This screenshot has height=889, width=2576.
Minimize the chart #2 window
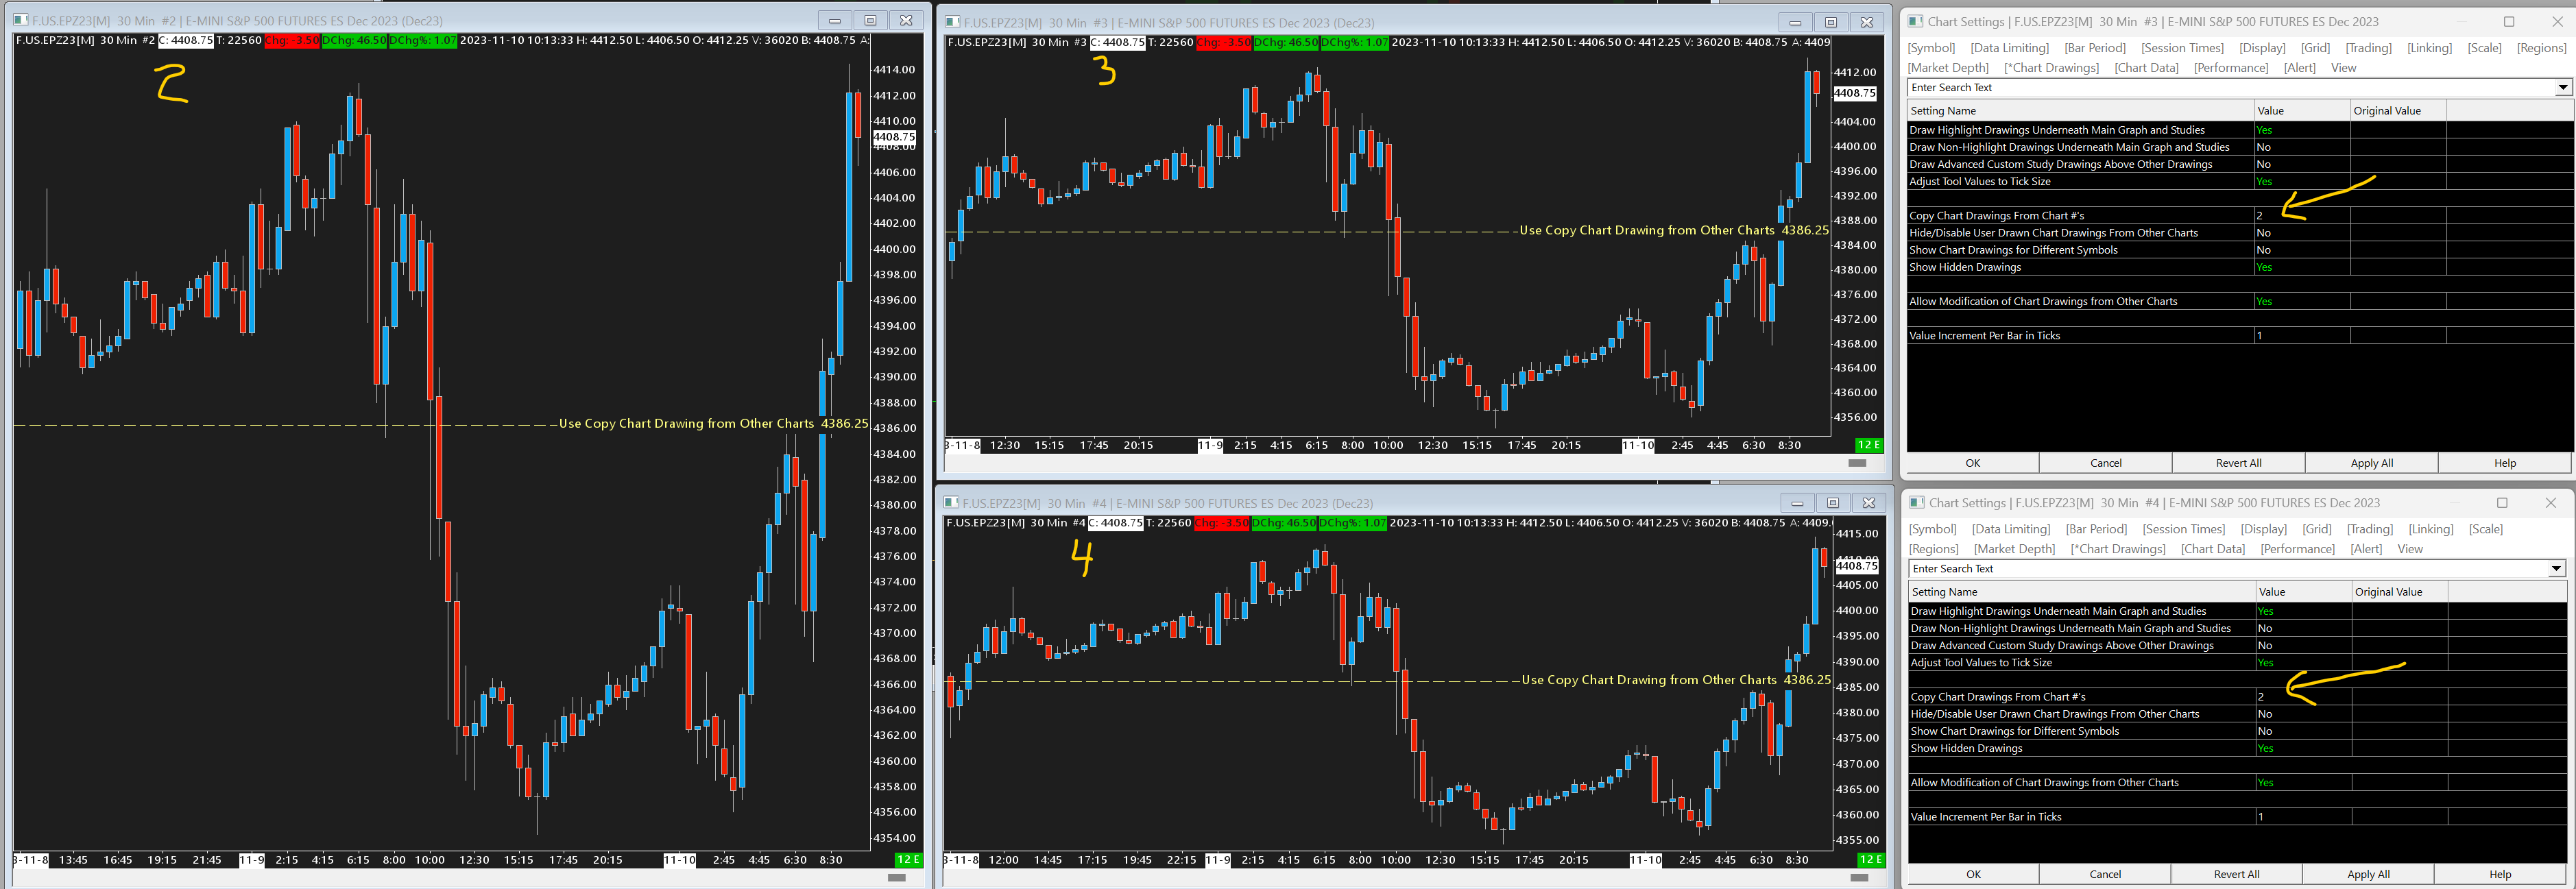(x=834, y=20)
